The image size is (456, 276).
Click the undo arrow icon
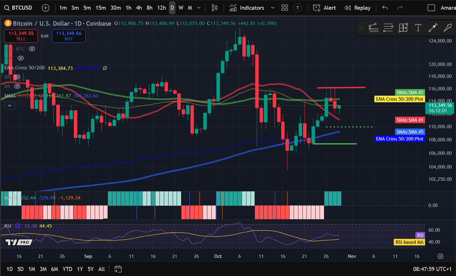tap(385, 7)
